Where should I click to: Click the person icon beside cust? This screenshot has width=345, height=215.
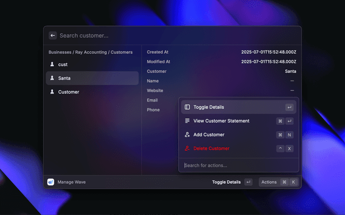point(52,64)
